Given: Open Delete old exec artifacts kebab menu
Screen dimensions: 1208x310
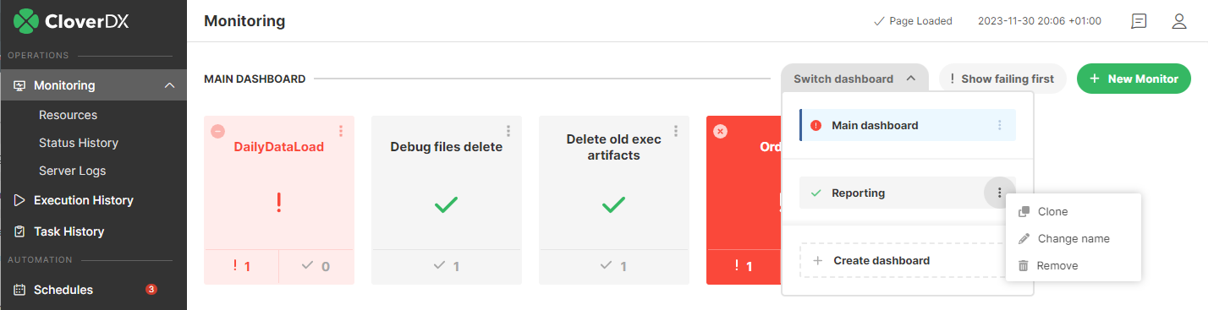Looking at the screenshot, I should click(x=676, y=131).
